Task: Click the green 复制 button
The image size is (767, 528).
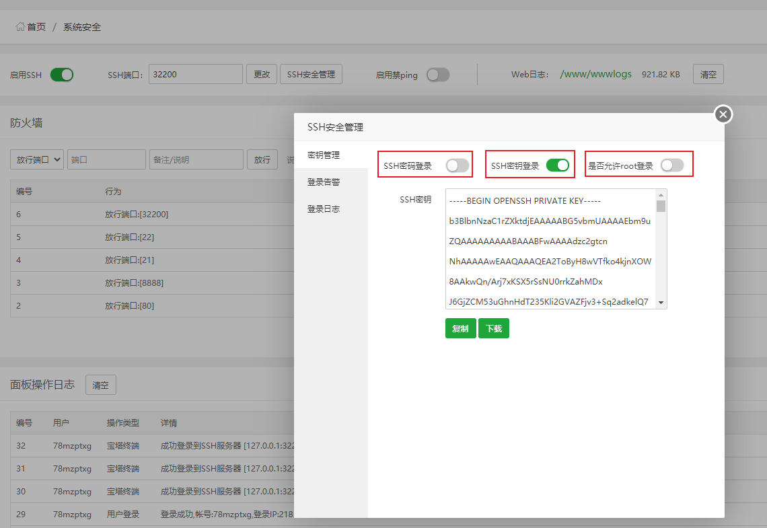Action: (x=460, y=329)
